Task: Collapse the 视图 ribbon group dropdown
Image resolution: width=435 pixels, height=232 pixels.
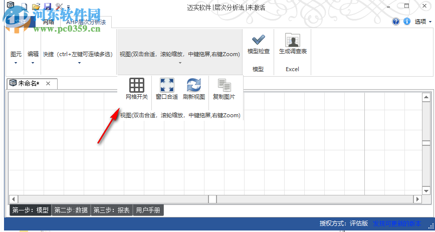Action: tap(180, 63)
